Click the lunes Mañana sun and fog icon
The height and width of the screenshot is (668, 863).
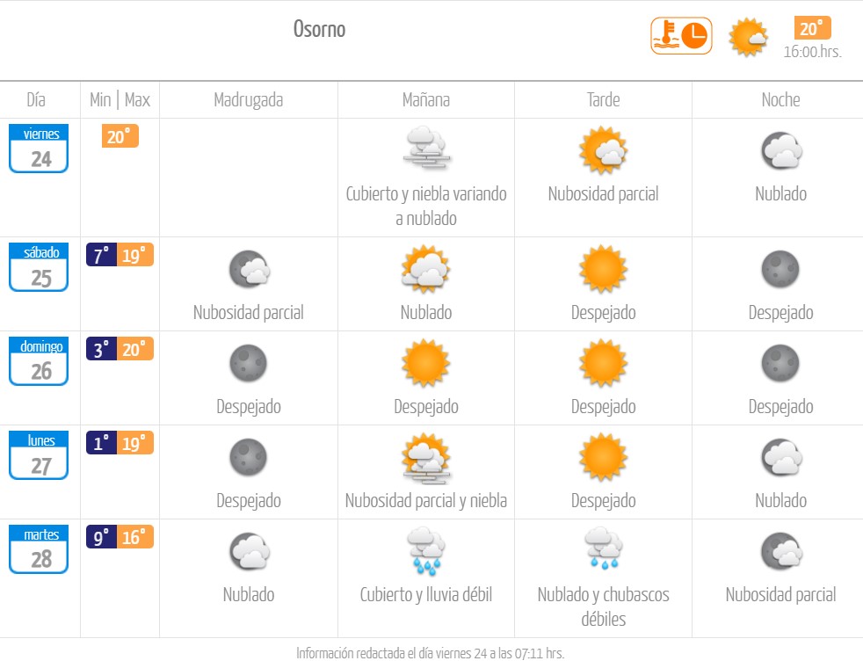click(426, 458)
